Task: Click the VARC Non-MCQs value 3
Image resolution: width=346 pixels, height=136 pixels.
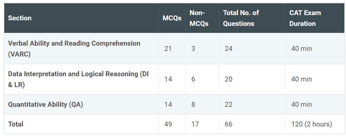Action: tap(193, 49)
